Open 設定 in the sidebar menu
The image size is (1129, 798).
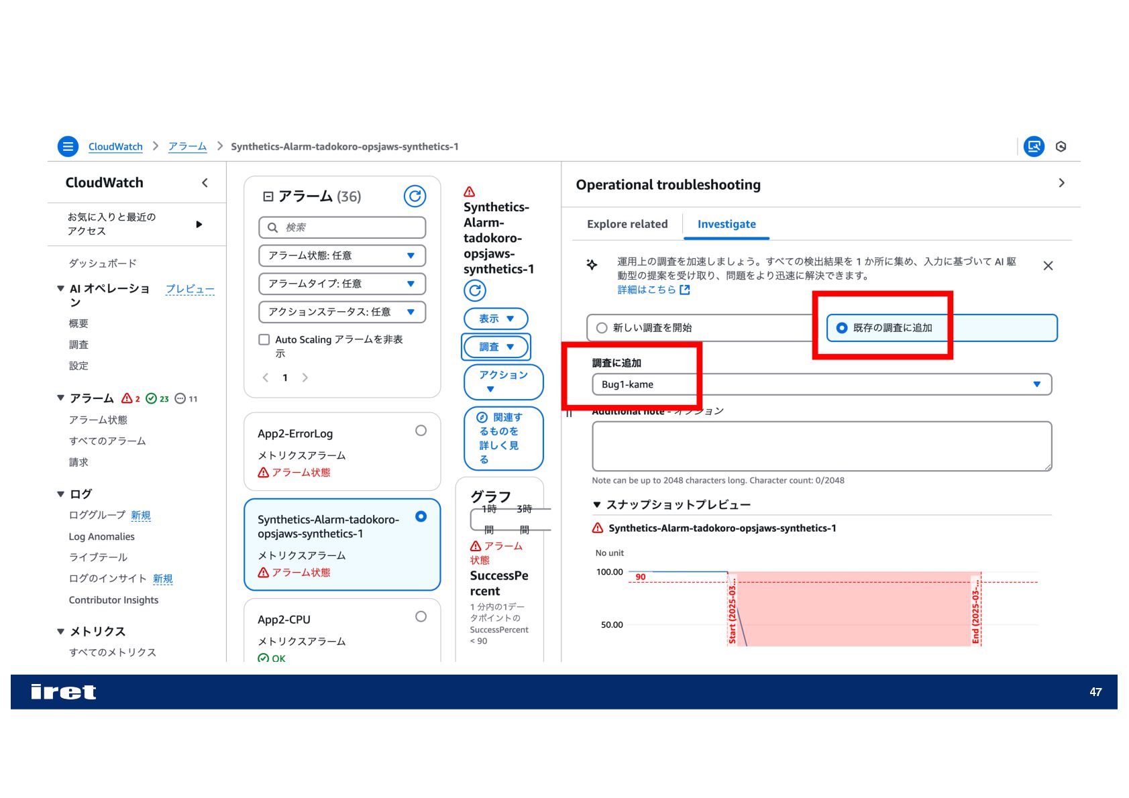pyautogui.click(x=78, y=366)
